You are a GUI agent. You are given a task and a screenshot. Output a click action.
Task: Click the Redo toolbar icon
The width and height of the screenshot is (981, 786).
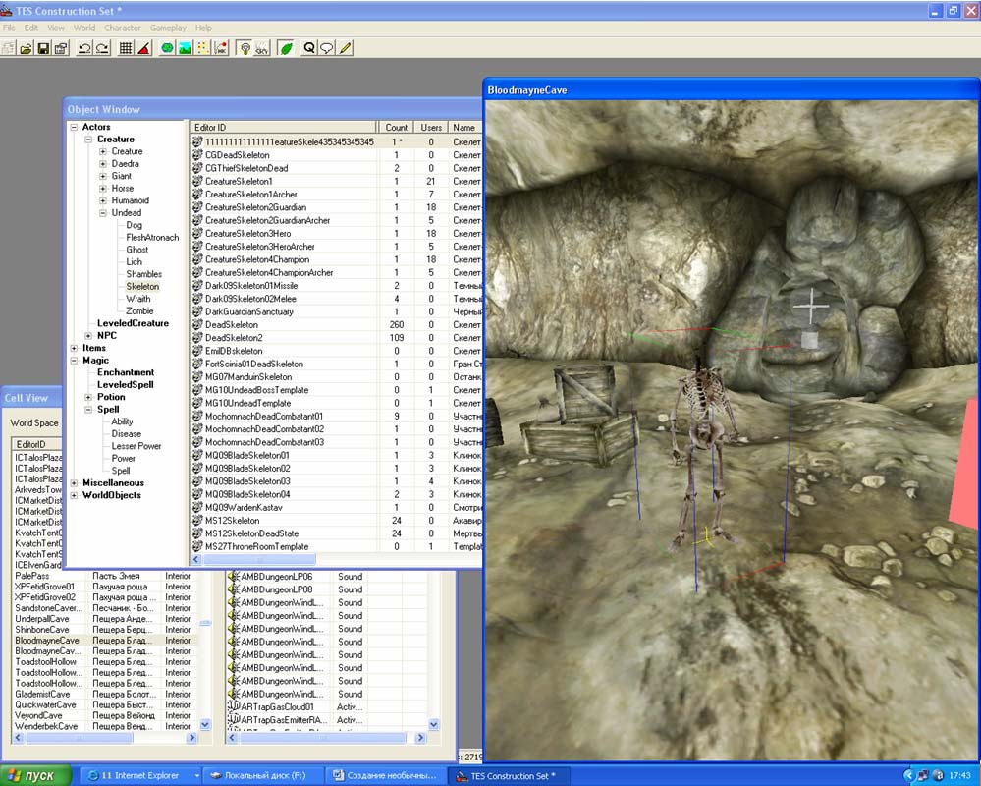102,48
